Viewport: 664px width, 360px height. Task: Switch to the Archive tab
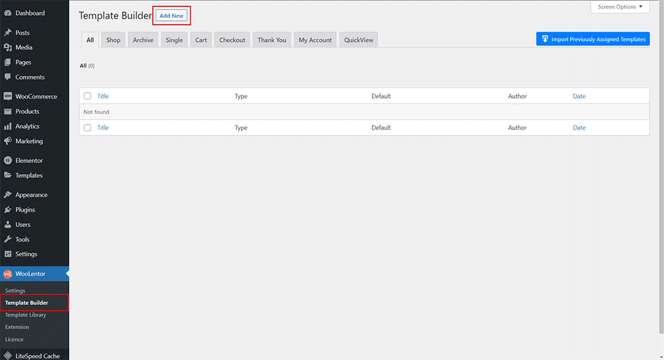[x=143, y=40]
